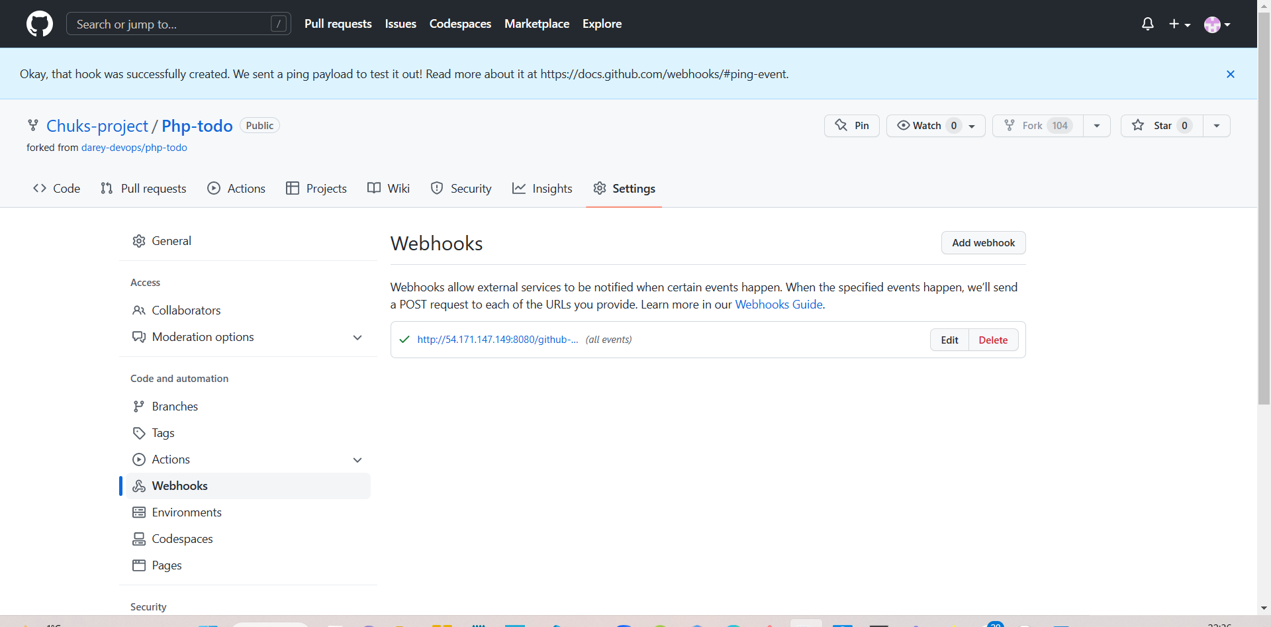Click the Chuks-project owner link
This screenshot has height=627, width=1271.
click(x=97, y=126)
